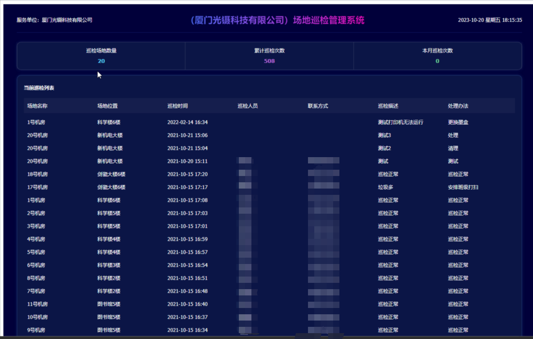Click the 8号机房 venue name
The width and height of the screenshot is (533, 339).
tap(36, 278)
